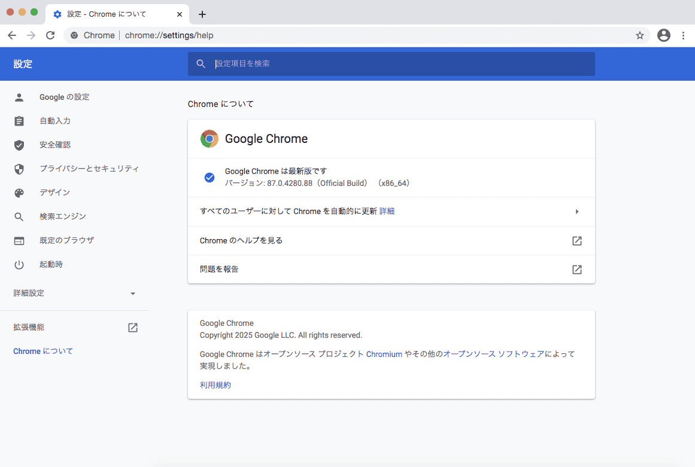Click the version text 87.0.4280.88
Screen dimensions: 695x467
(290, 183)
